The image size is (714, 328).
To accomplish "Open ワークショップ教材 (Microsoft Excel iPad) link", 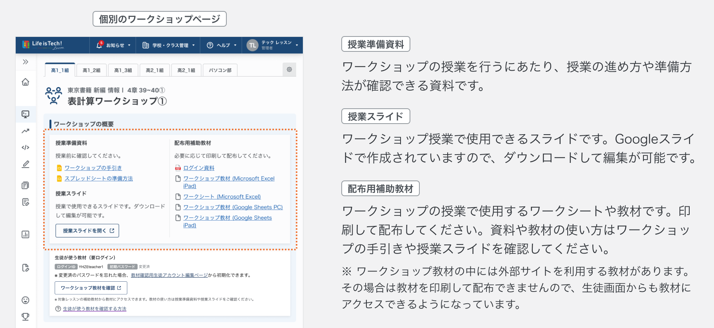I will point(229,182).
